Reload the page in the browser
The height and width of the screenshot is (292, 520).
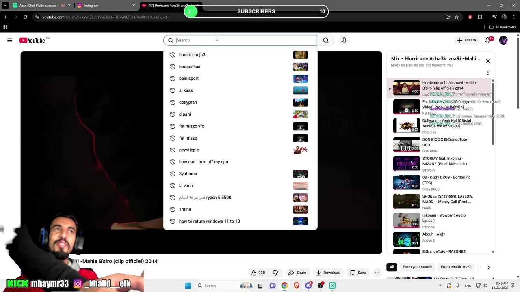[25, 17]
